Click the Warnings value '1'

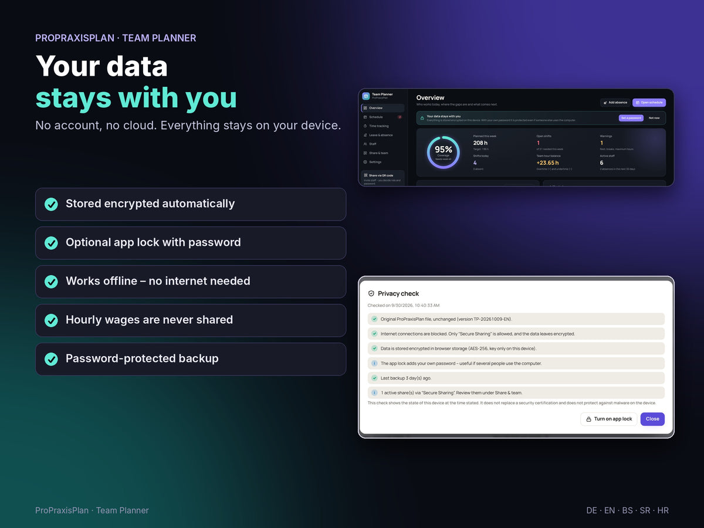602,143
